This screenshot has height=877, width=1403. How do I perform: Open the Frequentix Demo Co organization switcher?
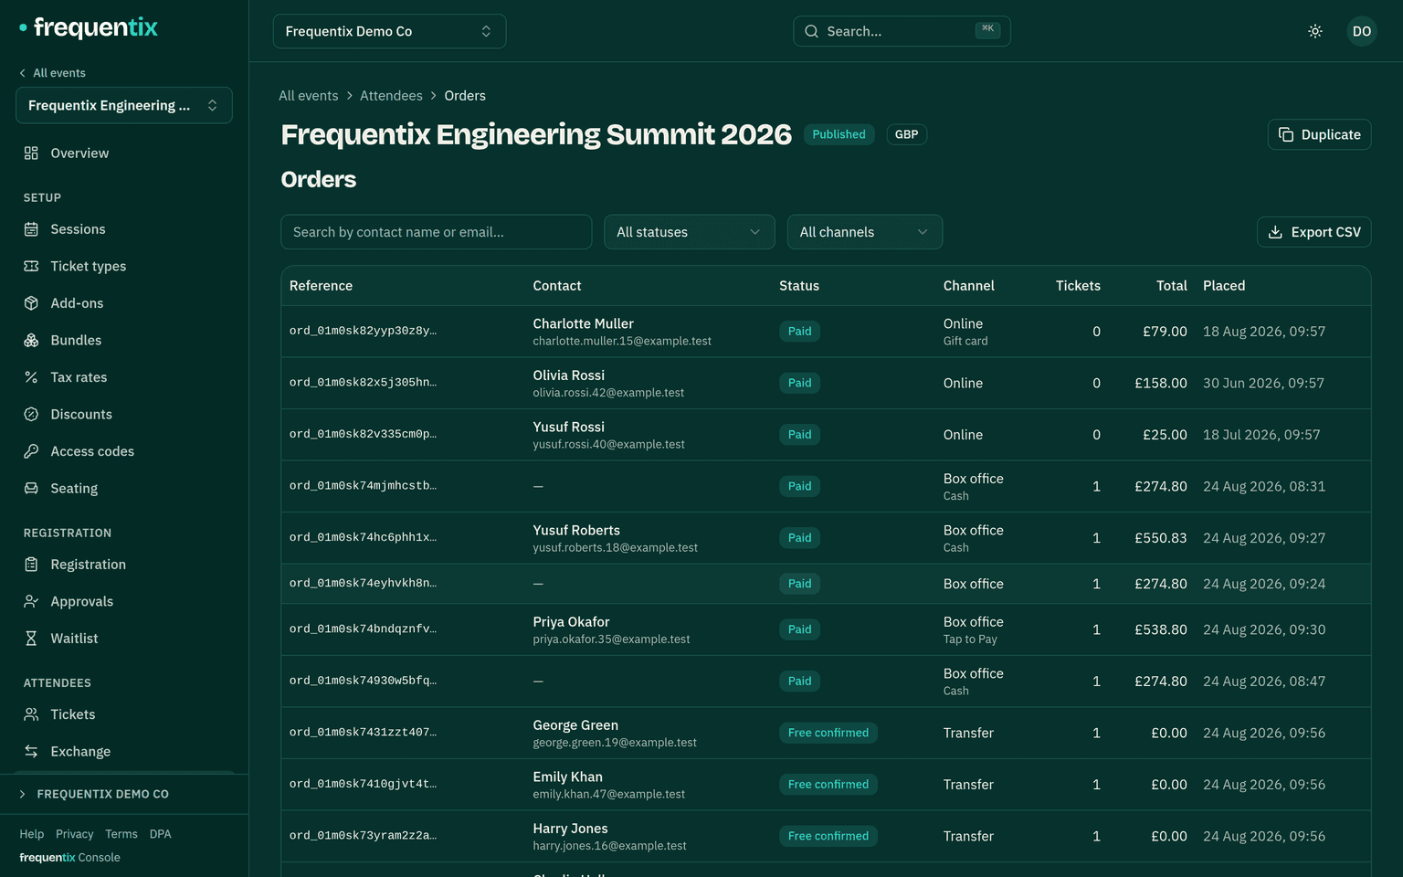click(x=389, y=31)
